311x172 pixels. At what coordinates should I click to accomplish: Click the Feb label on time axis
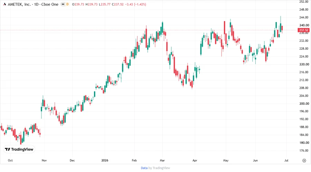[x=134, y=160]
